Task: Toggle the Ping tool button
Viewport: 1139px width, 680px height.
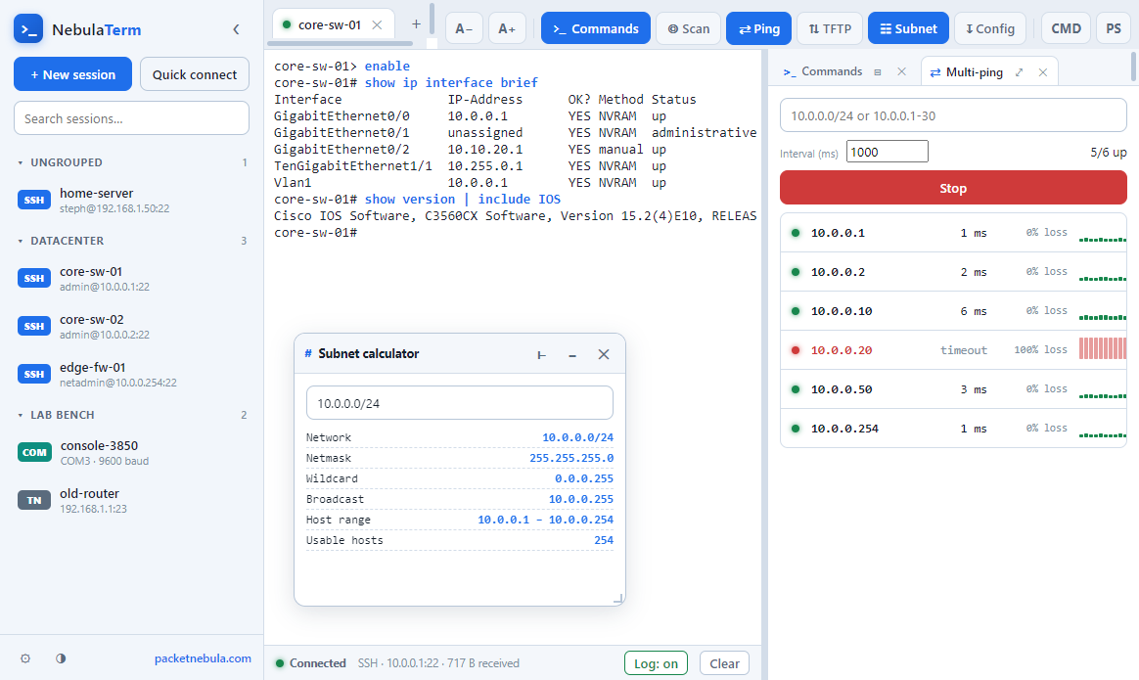Action: click(x=759, y=28)
